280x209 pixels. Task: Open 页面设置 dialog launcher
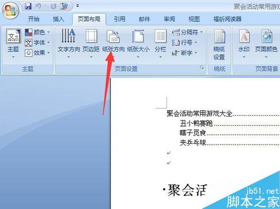202,68
